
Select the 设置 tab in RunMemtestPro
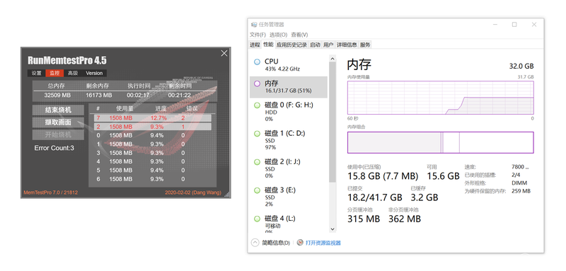(x=37, y=73)
